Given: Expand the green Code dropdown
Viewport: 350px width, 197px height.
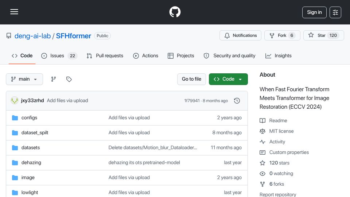Looking at the screenshot, I should (228, 79).
